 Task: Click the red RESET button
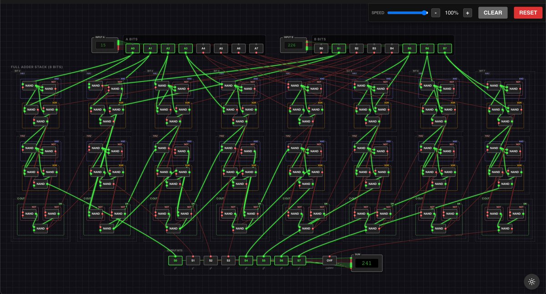(x=528, y=13)
